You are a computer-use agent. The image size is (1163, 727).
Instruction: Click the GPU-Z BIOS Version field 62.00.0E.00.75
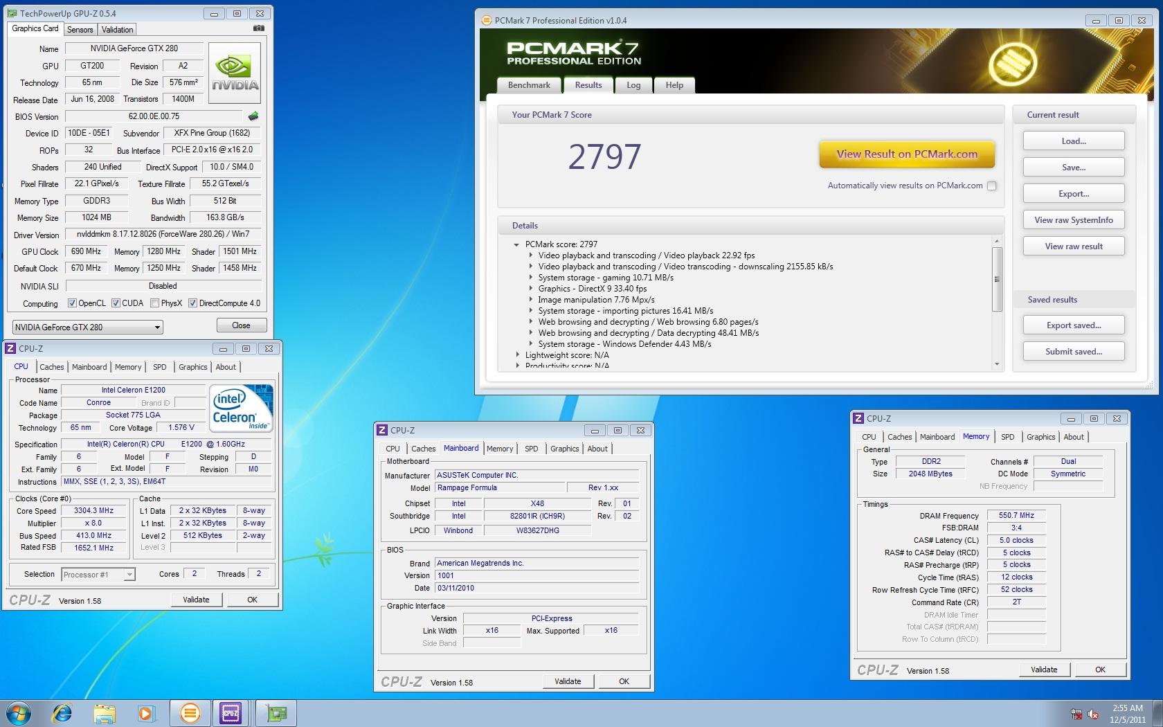pyautogui.click(x=154, y=116)
